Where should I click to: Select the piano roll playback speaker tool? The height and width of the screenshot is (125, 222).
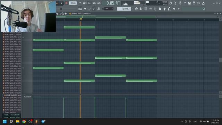tap(66, 14)
